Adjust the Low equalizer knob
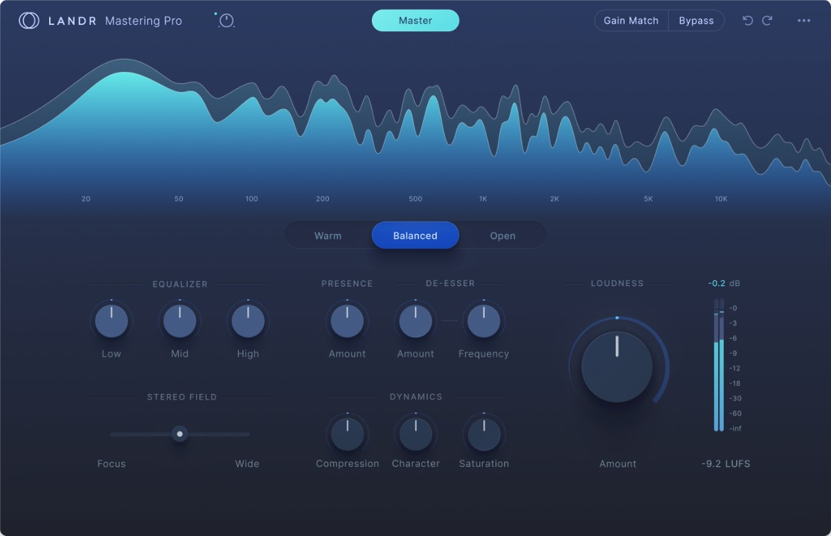Viewport: 831px width, 536px height. coord(111,320)
